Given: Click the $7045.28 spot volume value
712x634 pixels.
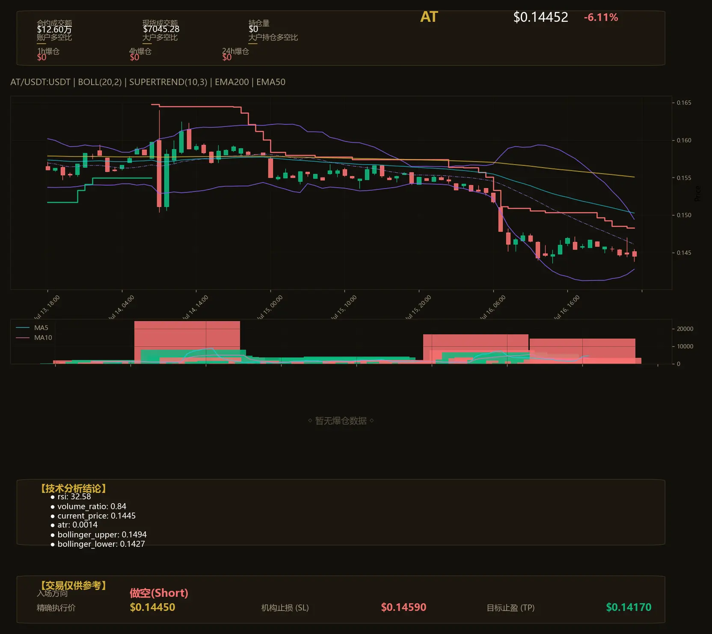Looking at the screenshot, I should pyautogui.click(x=161, y=29).
